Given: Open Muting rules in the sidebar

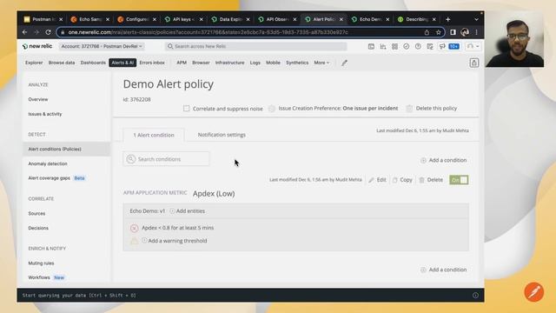Looking at the screenshot, I should coord(41,263).
